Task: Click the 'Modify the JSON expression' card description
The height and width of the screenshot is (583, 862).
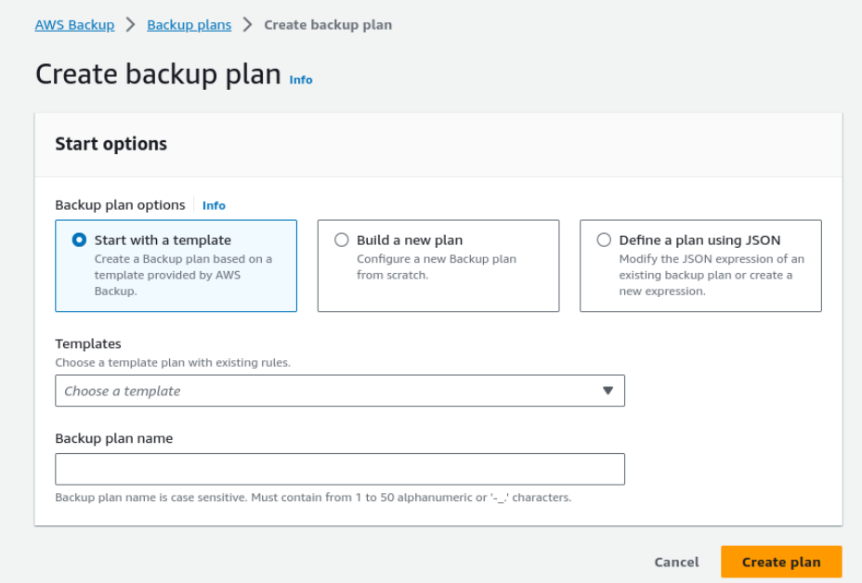Action: 712,275
